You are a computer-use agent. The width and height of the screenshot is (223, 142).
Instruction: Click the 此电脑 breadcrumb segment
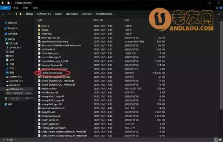click(30, 14)
